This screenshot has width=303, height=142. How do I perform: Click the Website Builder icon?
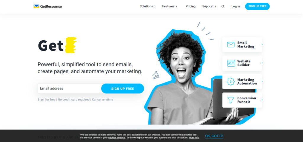tap(231, 63)
